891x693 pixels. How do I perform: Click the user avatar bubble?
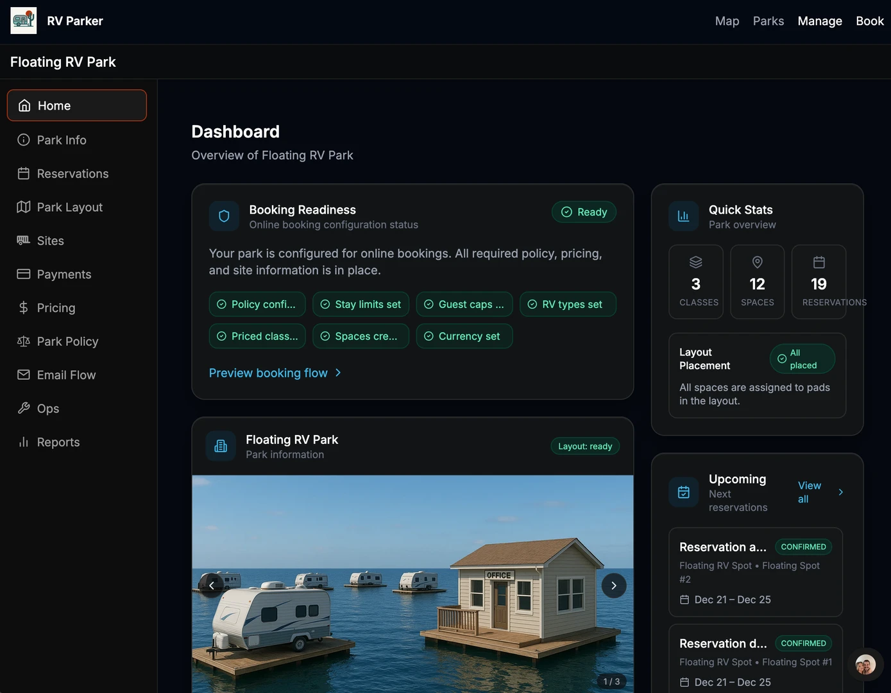click(865, 664)
